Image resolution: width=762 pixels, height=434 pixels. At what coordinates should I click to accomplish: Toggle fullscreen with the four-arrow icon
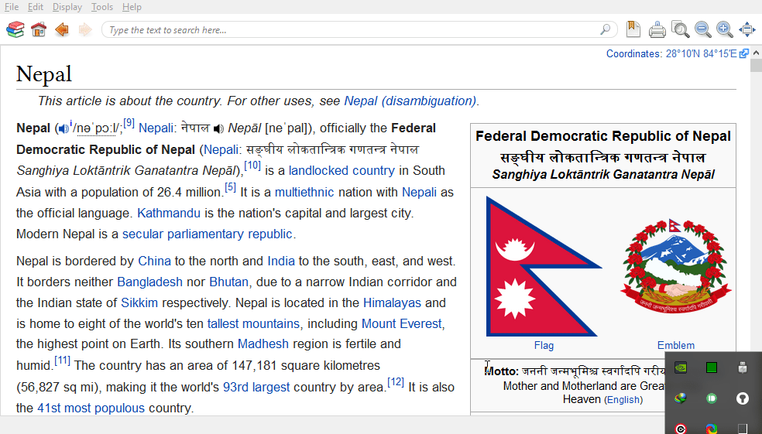click(x=747, y=29)
